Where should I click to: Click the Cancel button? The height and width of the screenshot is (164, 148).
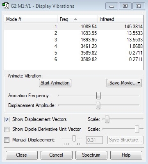pyautogui.click(x=57, y=155)
